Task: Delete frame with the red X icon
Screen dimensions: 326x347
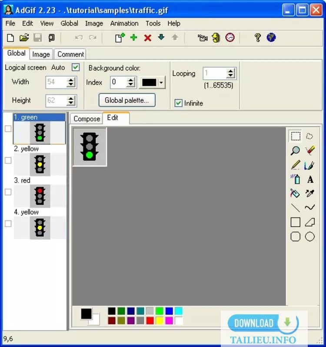Action: pyautogui.click(x=147, y=38)
